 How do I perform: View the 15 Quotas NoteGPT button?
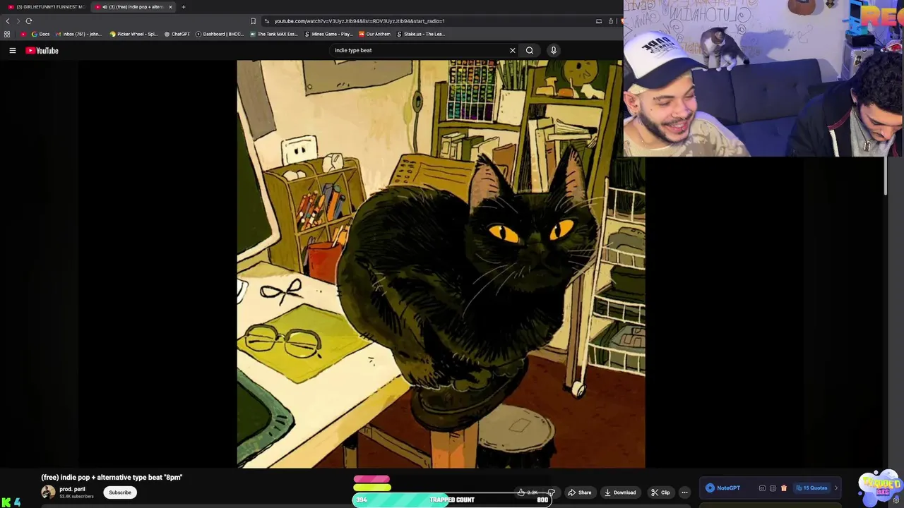click(811, 488)
